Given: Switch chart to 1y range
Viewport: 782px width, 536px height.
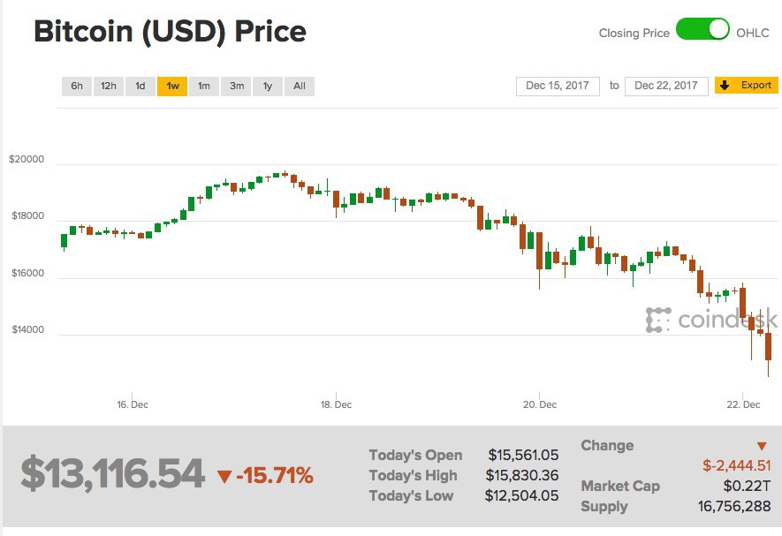Looking at the screenshot, I should pos(268,86).
